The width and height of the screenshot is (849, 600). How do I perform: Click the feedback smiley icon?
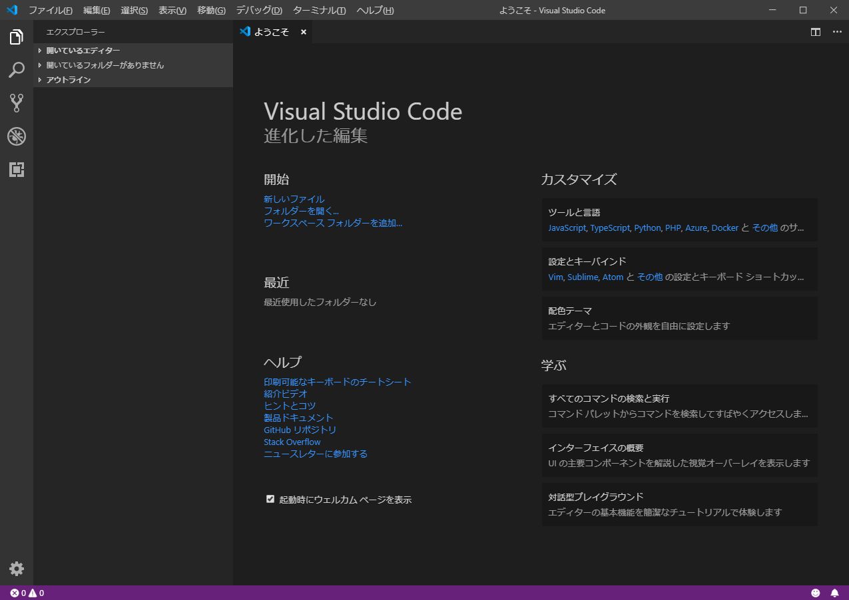[816, 593]
